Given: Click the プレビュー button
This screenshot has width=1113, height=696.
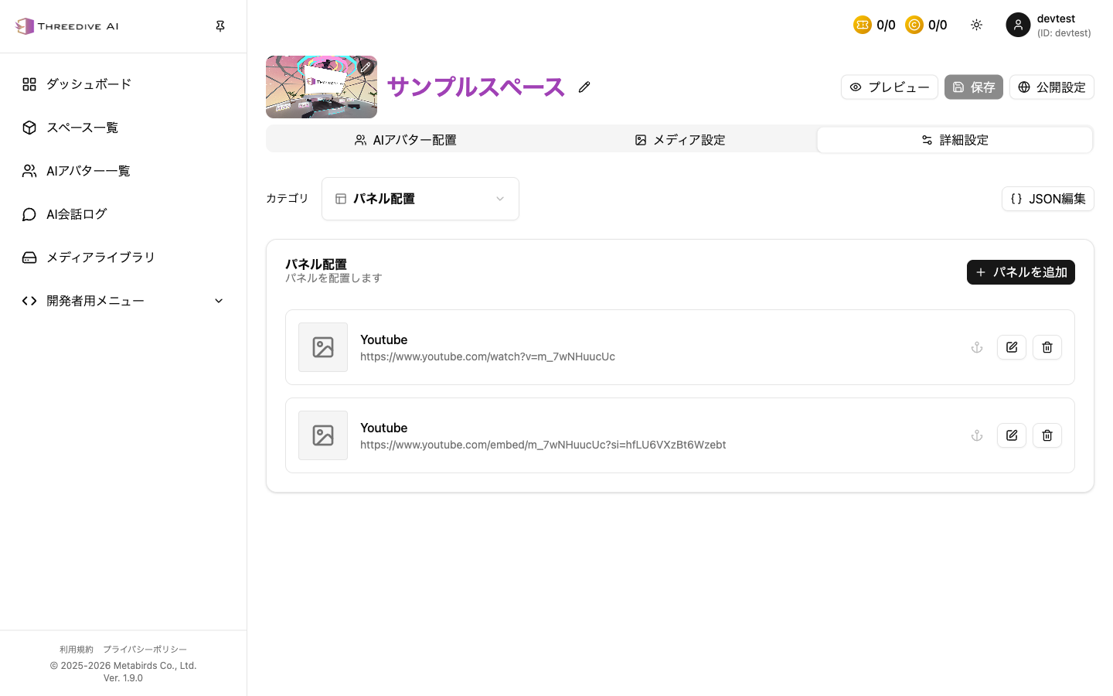Looking at the screenshot, I should click(890, 87).
